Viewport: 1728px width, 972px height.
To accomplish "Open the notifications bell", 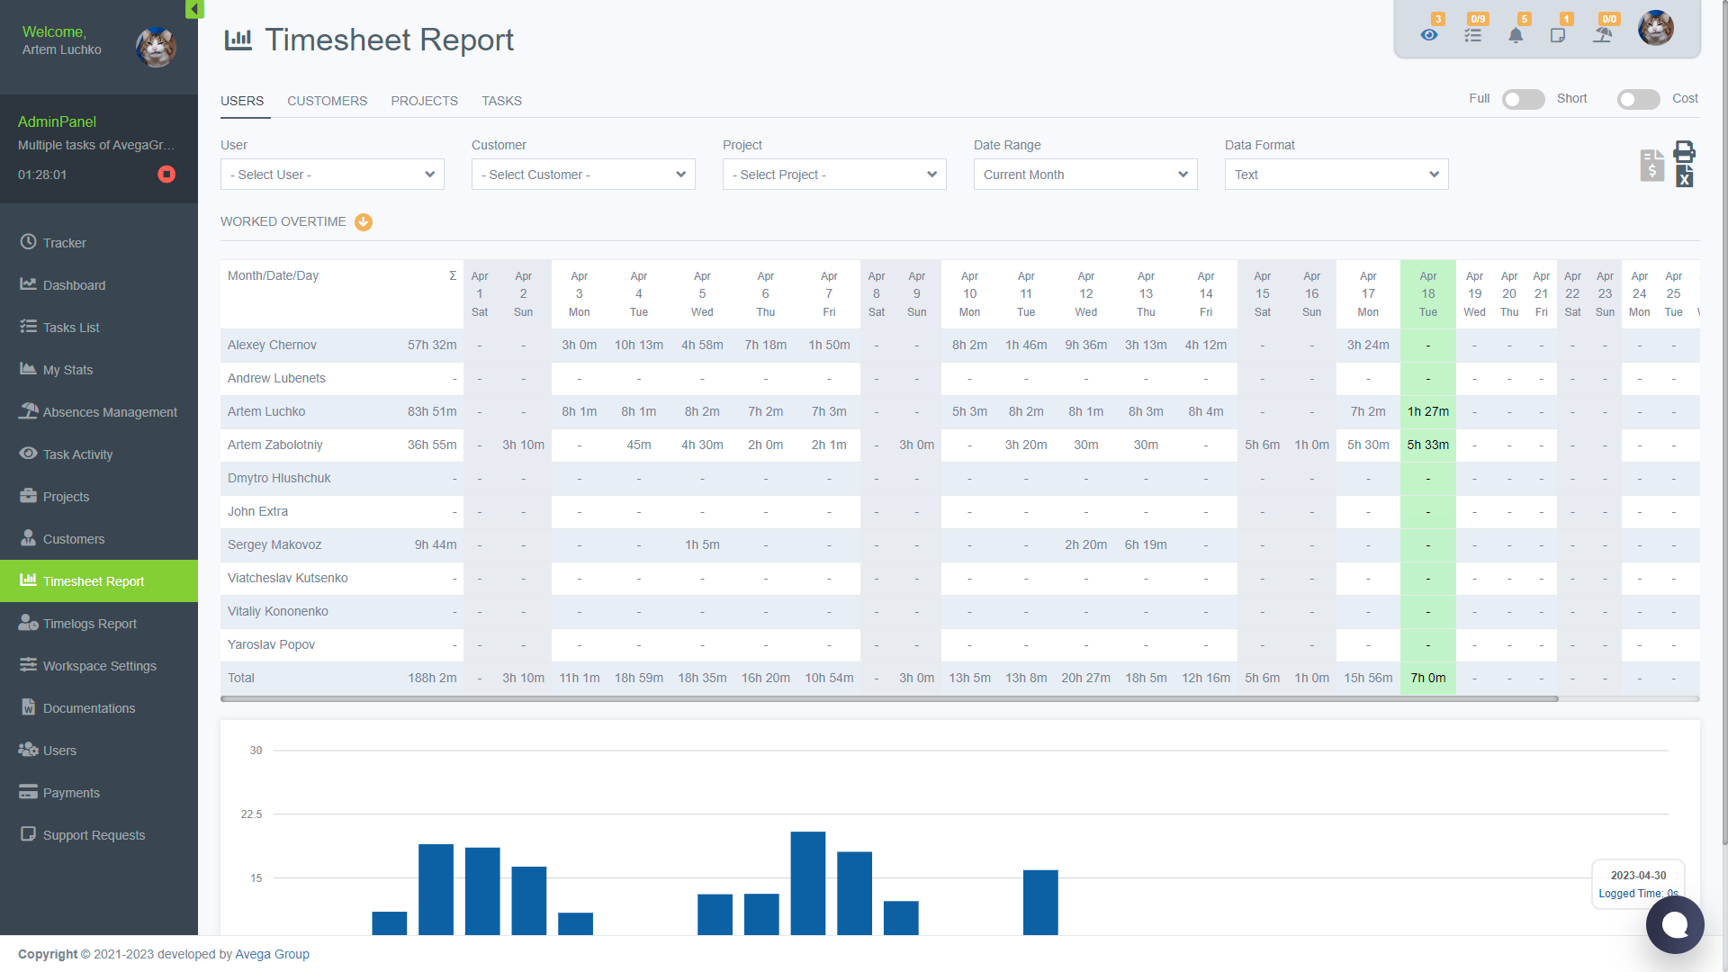I will click(1516, 35).
